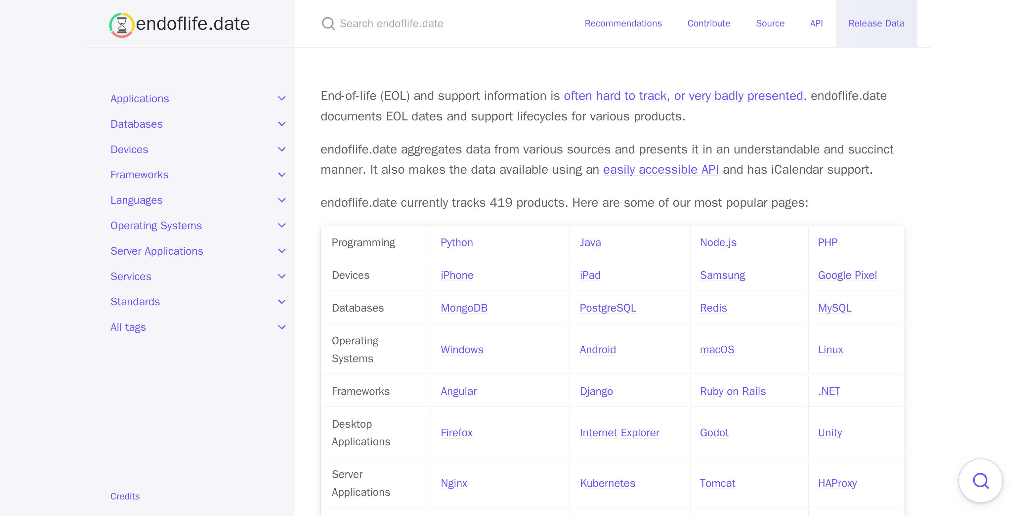1016x516 pixels.
Task: Open the Recommendations nav link
Action: pyautogui.click(x=623, y=24)
